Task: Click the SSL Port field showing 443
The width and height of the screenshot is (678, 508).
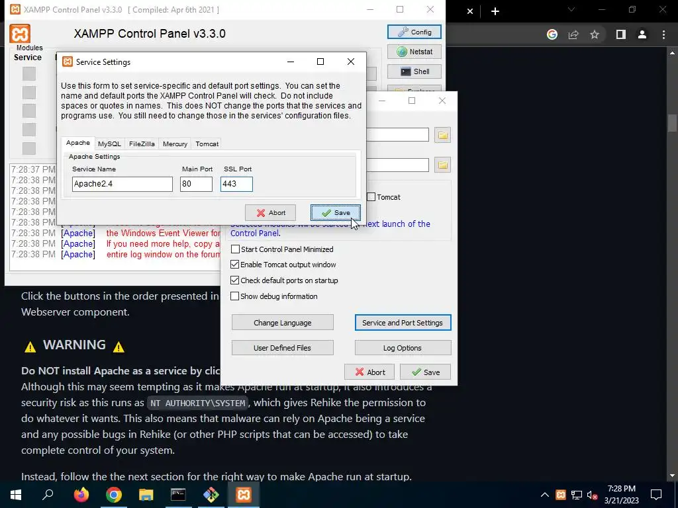Action: pos(236,184)
